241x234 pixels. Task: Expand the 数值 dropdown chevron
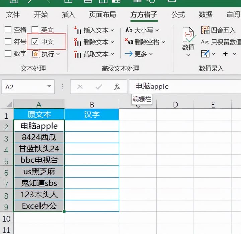pyautogui.click(x=188, y=55)
